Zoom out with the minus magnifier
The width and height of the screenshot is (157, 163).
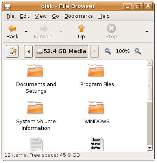click(x=108, y=51)
